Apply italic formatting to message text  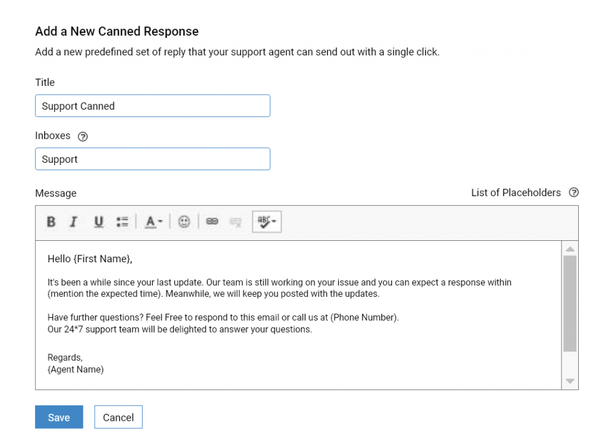73,222
